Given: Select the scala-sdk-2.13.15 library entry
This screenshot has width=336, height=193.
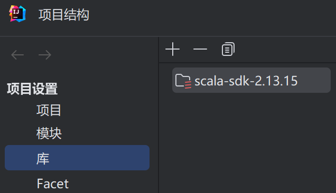Looking at the screenshot, I should [251, 80].
